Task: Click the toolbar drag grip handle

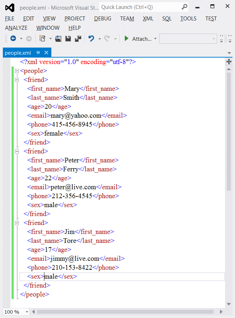Action: pyautogui.click(x=6, y=39)
